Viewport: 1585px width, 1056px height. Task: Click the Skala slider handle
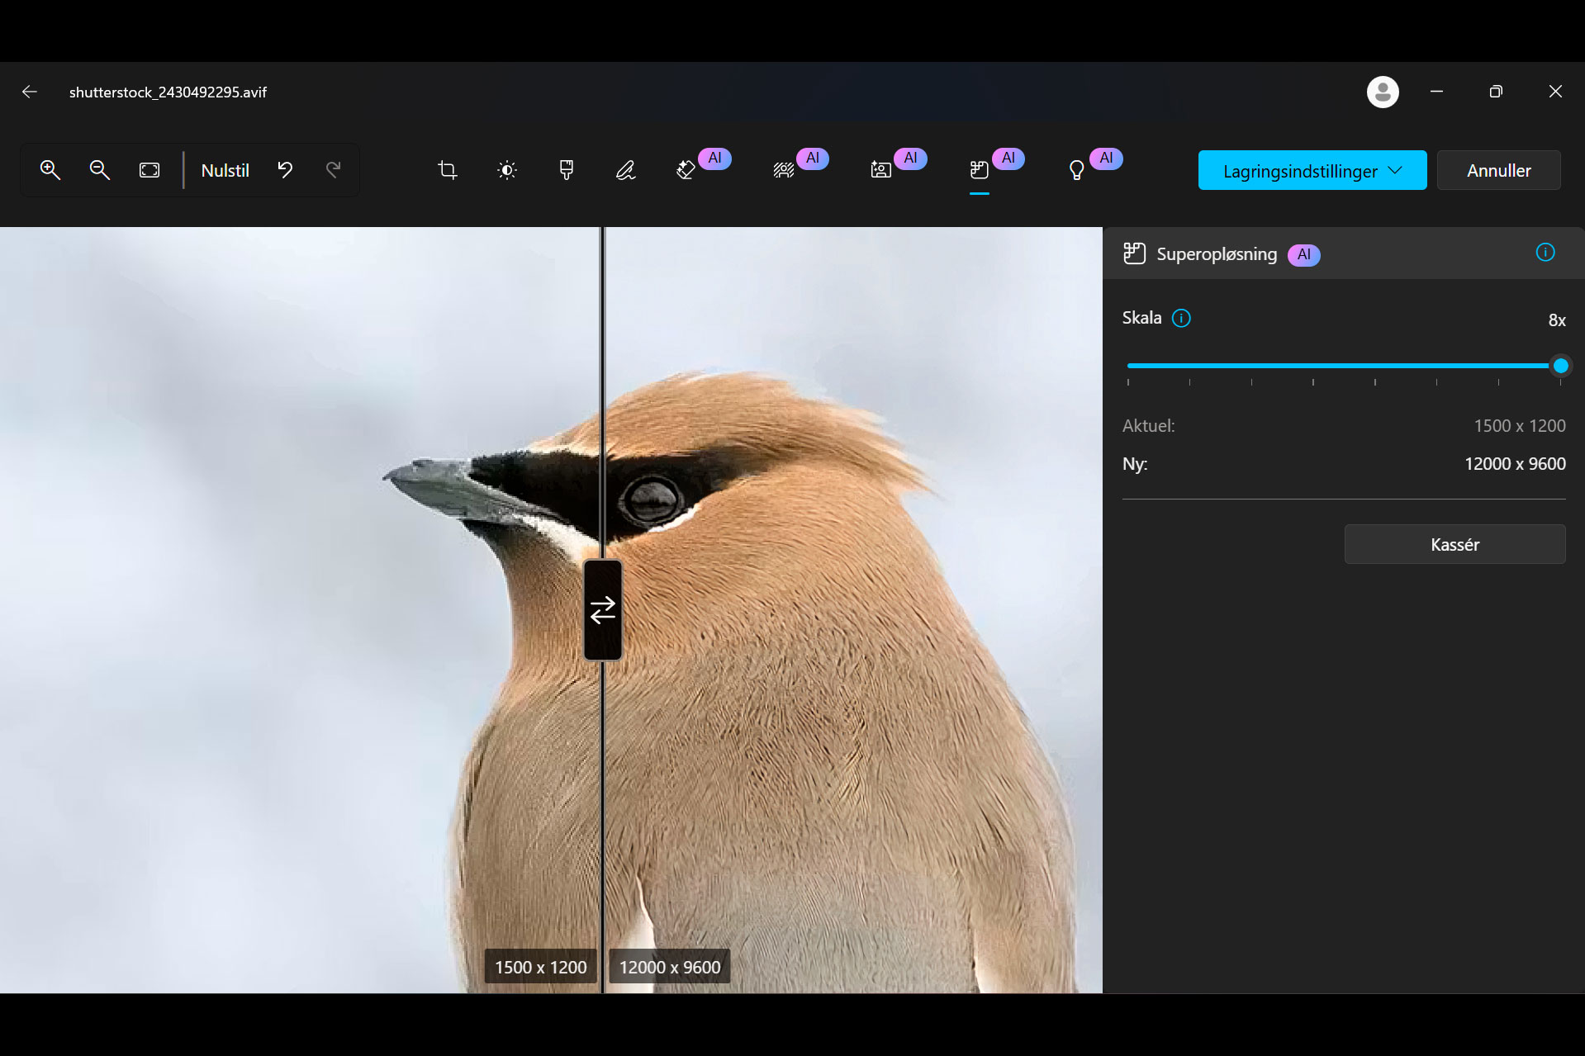click(x=1560, y=366)
